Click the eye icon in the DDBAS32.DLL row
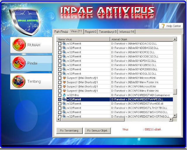The image size is (187, 150). coord(64,48)
